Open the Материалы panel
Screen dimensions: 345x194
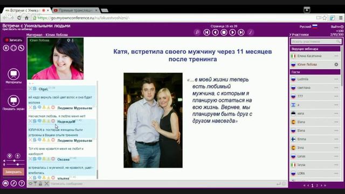(13, 76)
